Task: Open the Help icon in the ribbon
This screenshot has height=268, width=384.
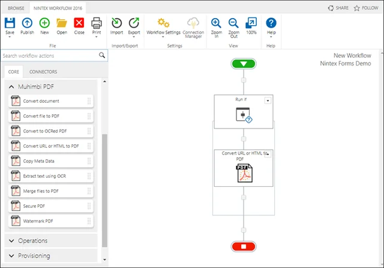Action: click(271, 23)
